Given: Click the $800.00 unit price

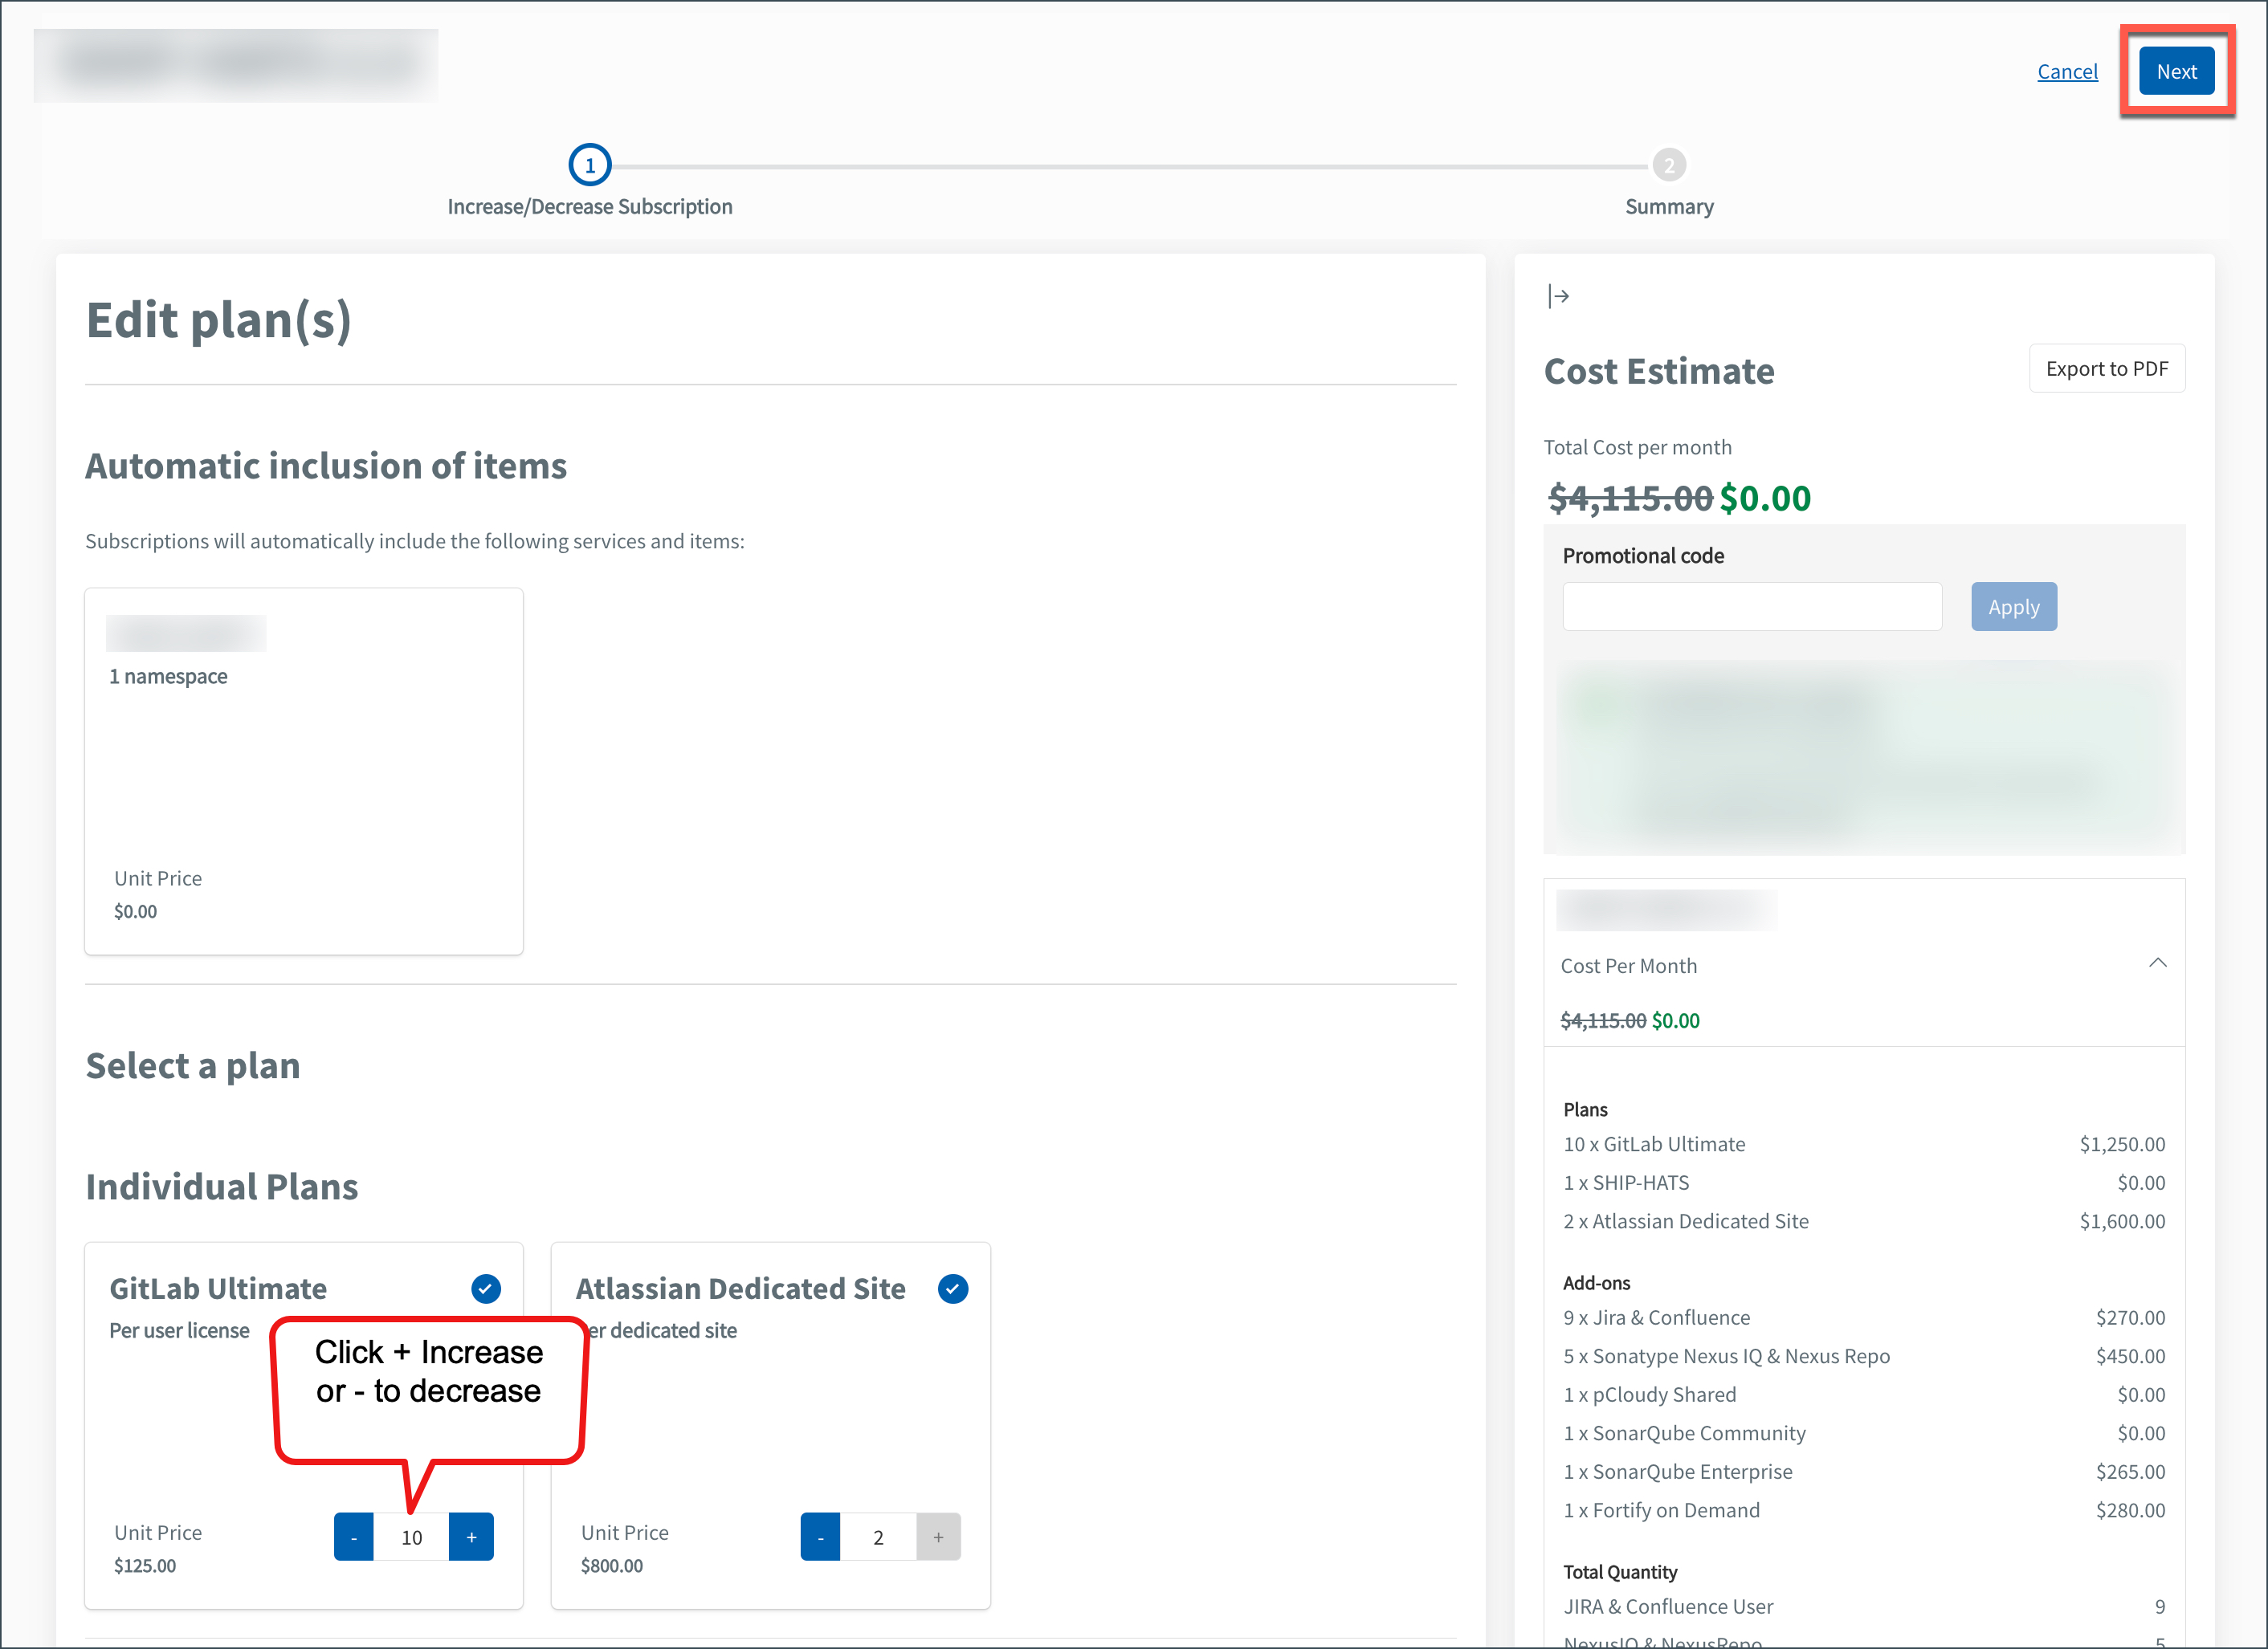Looking at the screenshot, I should point(612,1565).
